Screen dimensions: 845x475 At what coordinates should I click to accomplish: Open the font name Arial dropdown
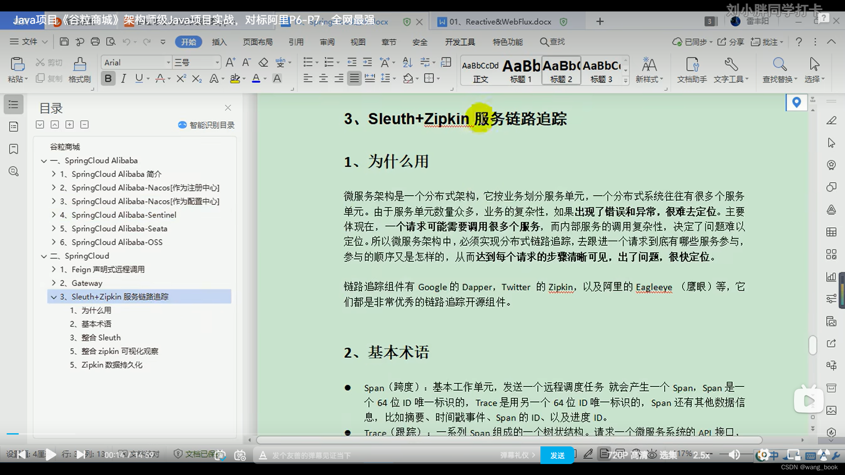(x=169, y=62)
